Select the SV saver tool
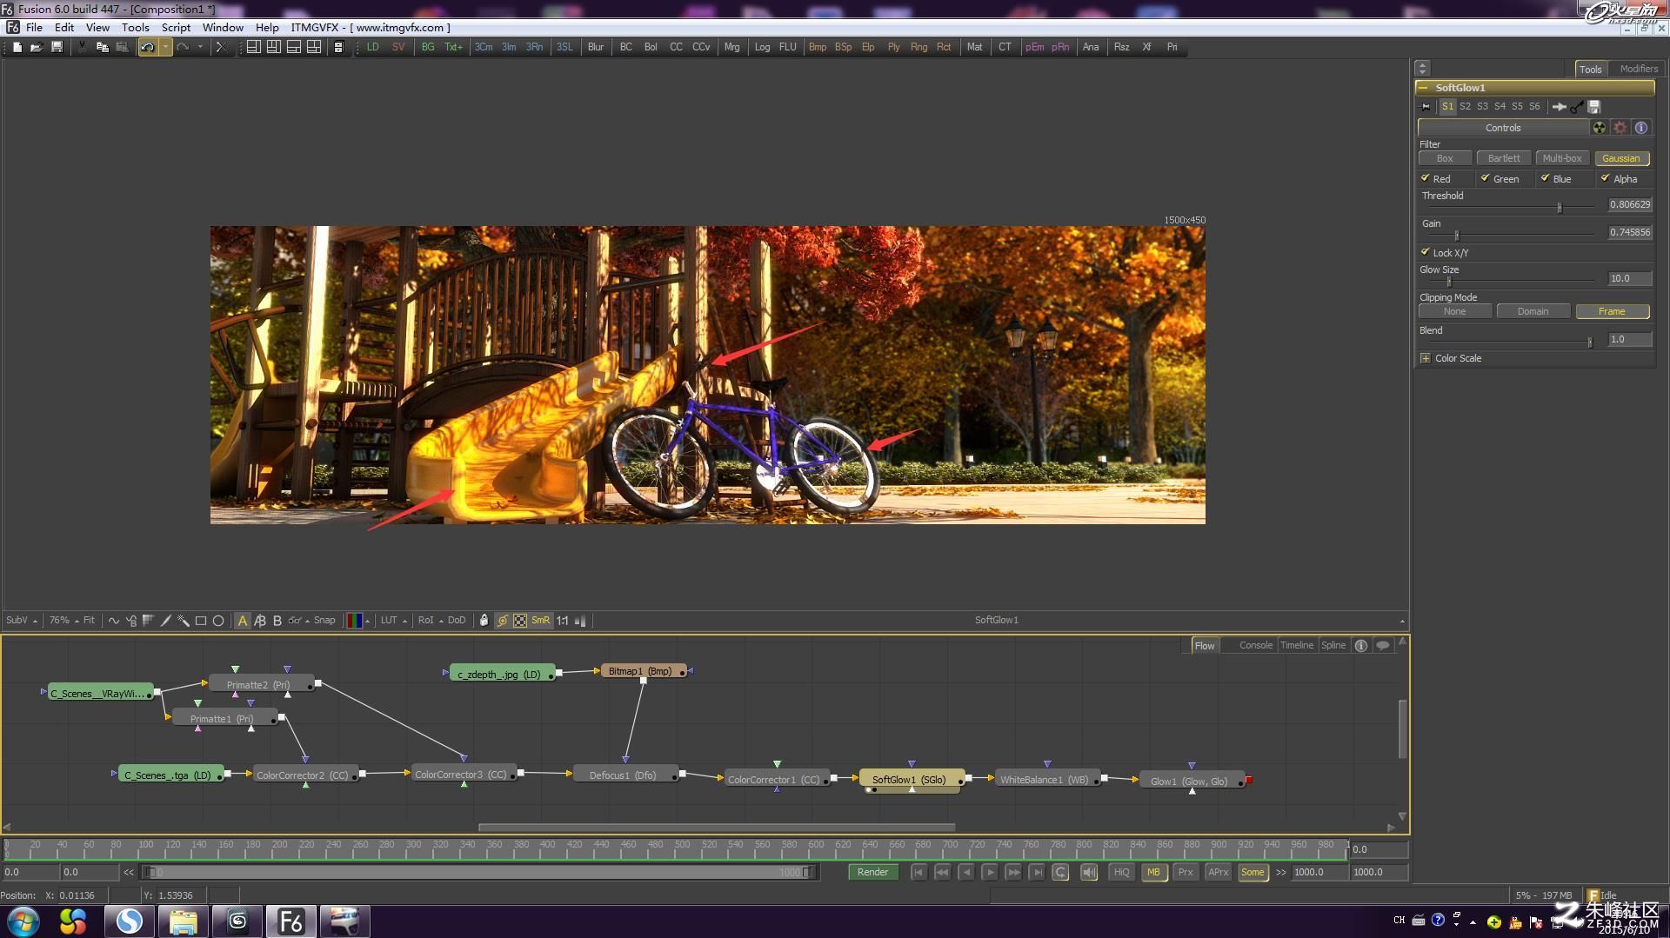The height and width of the screenshot is (938, 1670). (x=398, y=47)
